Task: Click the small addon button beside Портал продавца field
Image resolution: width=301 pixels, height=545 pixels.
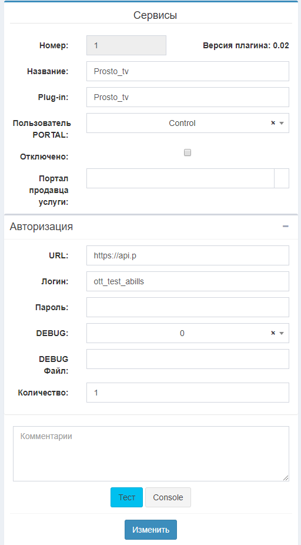Action: (x=282, y=178)
